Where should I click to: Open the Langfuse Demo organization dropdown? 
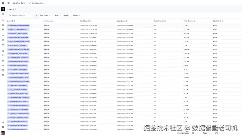coord(20,3)
